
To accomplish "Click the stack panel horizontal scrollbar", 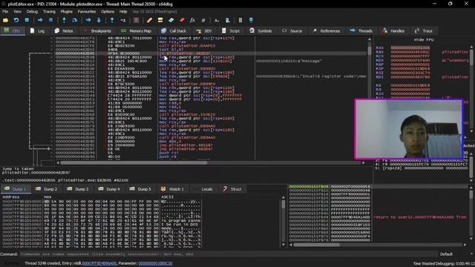I will (x=378, y=245).
